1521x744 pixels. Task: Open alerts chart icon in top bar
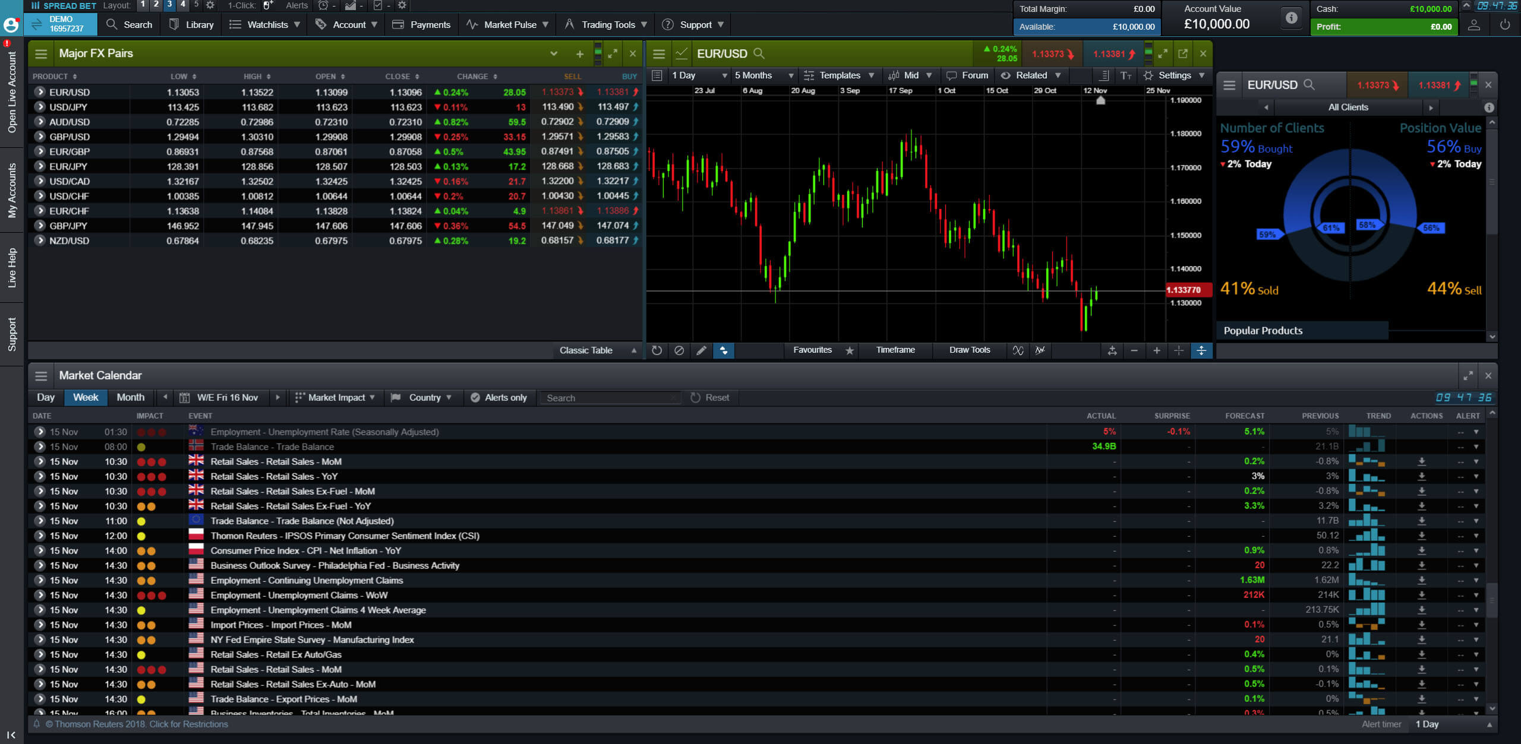tap(351, 5)
